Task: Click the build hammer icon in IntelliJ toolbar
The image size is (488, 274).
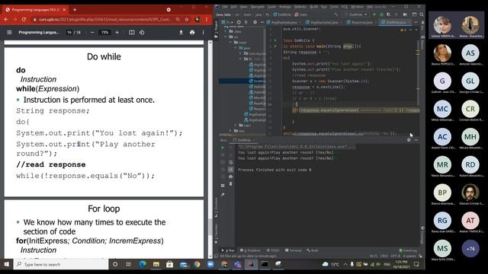Action: pos(335,14)
